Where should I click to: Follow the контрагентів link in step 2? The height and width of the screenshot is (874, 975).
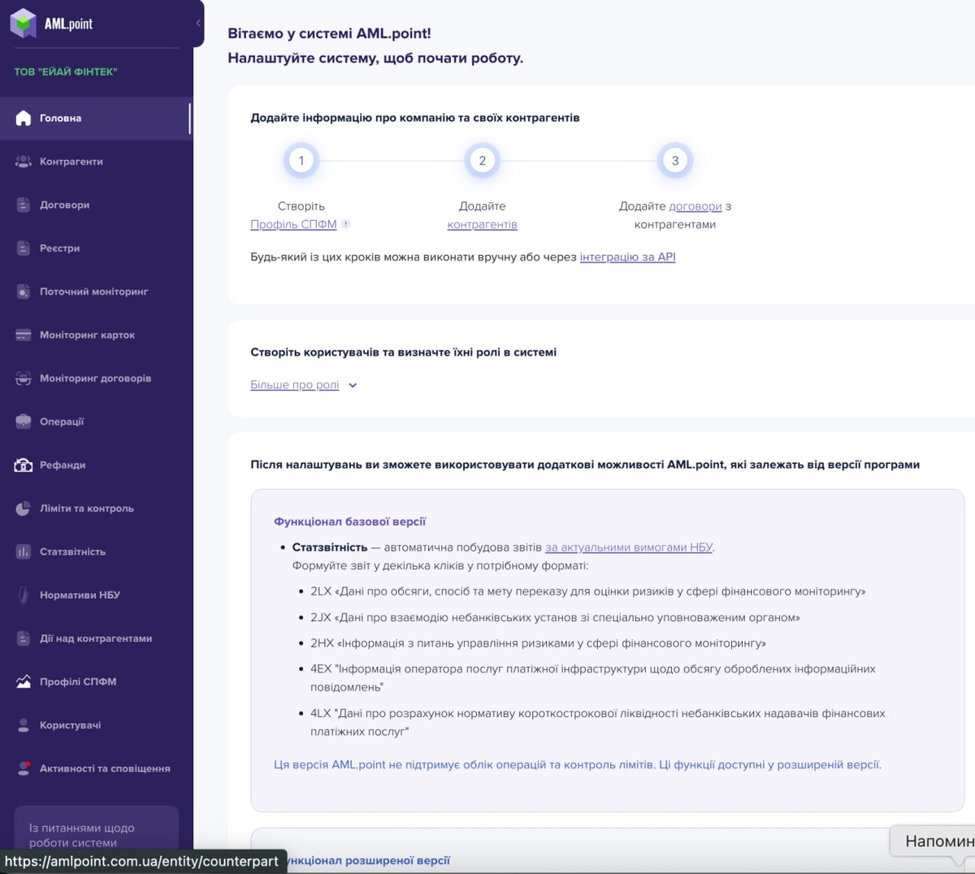(x=482, y=224)
